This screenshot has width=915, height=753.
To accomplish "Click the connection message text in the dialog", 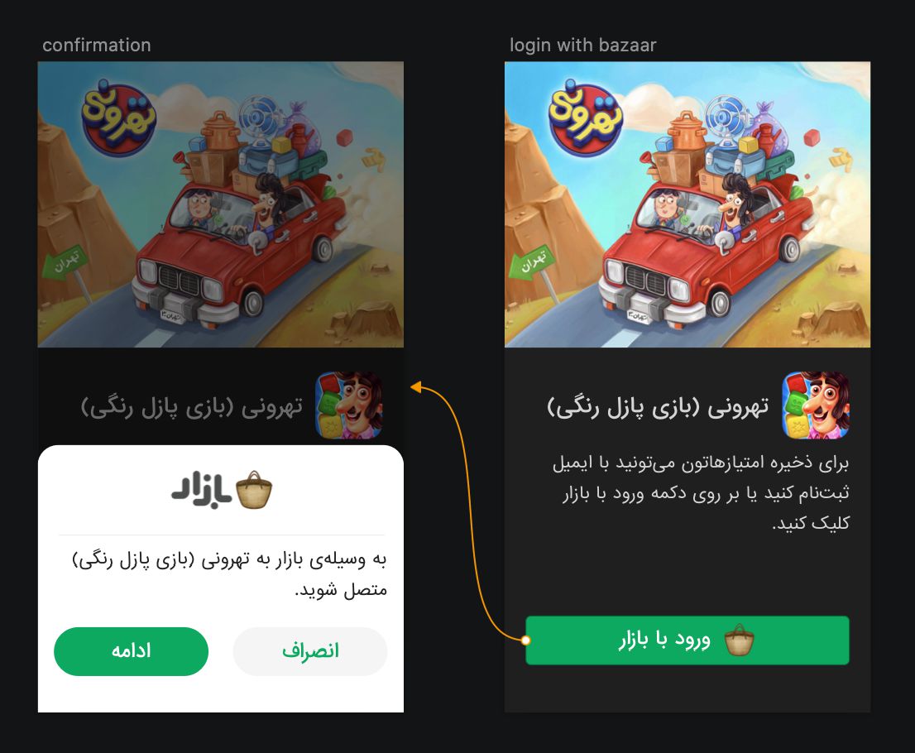I will point(229,574).
